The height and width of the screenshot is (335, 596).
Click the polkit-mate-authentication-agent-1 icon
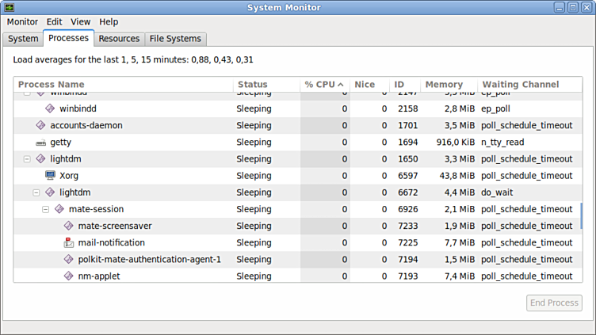(x=69, y=259)
